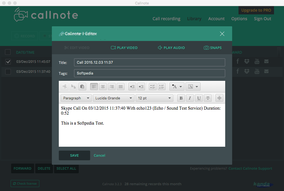Switch to Edit Video tab
The height and width of the screenshot is (191, 284).
click(77, 48)
